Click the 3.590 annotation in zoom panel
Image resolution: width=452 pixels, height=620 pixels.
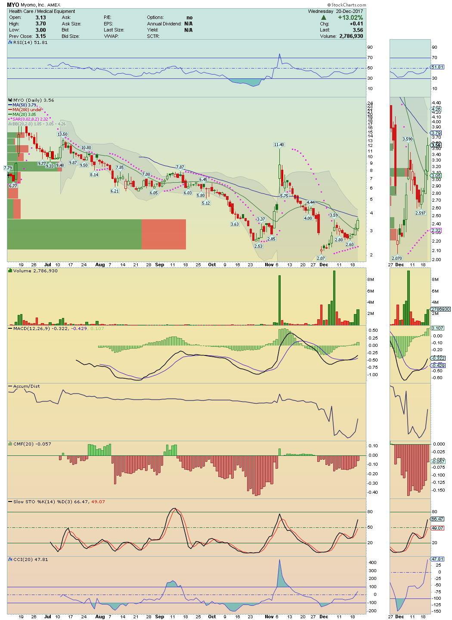click(x=408, y=139)
